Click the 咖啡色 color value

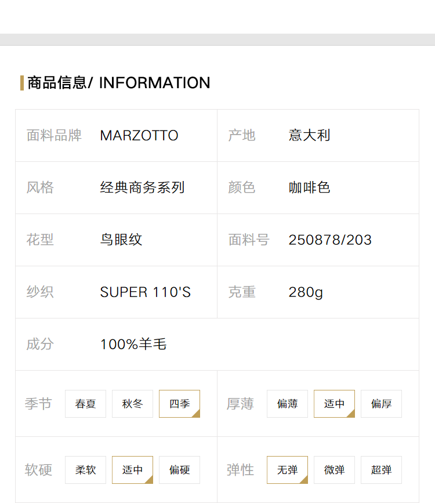coord(309,188)
